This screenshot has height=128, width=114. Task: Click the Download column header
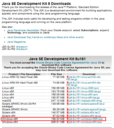pyautogui.click(x=89, y=74)
